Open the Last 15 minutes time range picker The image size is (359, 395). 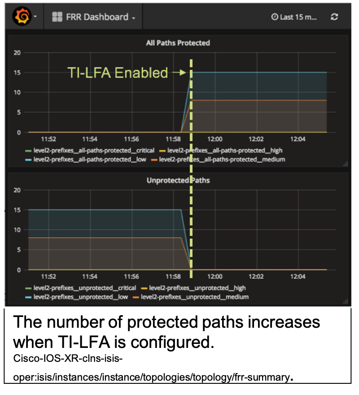pyautogui.click(x=294, y=17)
